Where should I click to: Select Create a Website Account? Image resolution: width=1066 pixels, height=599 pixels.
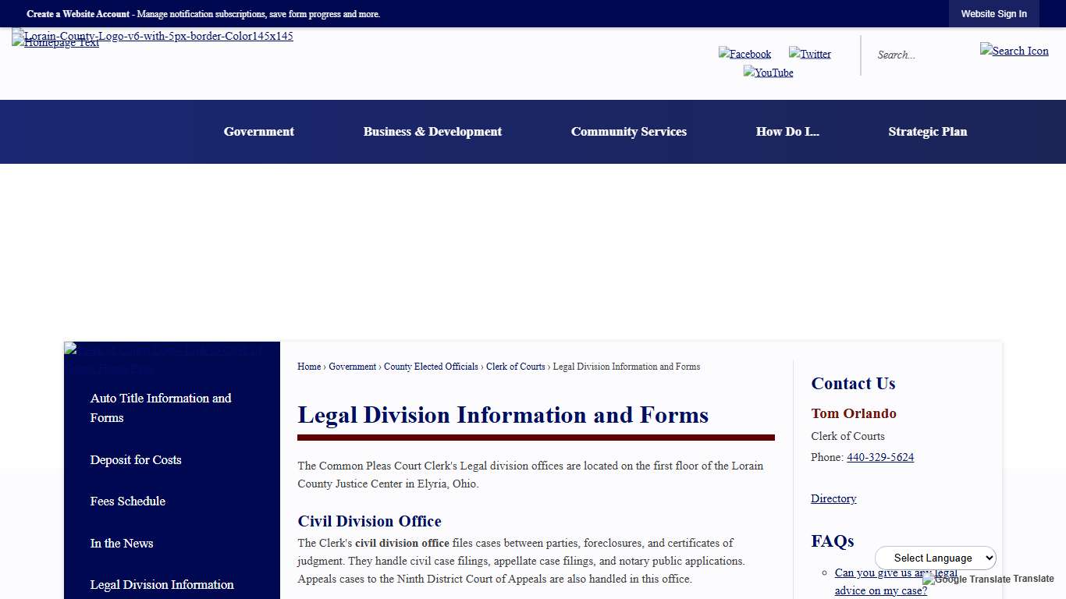coord(77,14)
